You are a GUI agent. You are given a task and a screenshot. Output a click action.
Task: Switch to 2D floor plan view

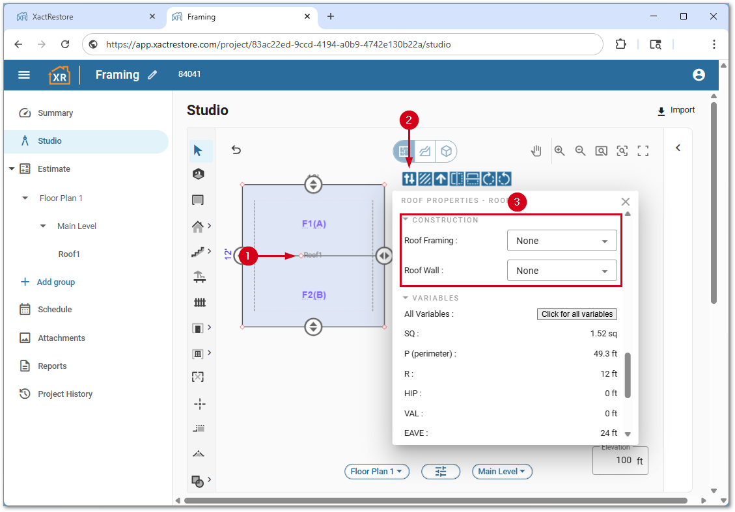(x=404, y=151)
